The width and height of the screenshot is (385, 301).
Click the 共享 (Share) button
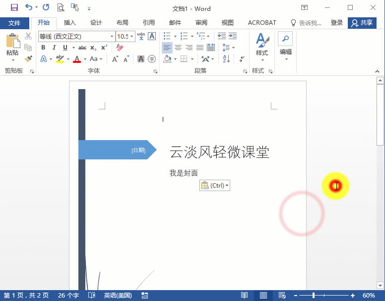pos(362,23)
